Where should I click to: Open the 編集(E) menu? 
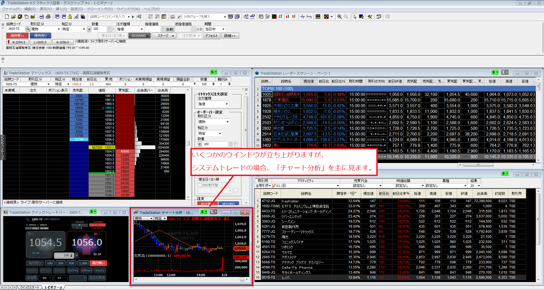30,9
